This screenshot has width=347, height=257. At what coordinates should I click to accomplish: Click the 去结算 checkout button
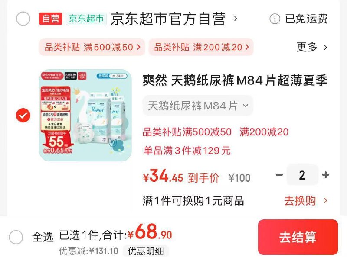coord(298,237)
